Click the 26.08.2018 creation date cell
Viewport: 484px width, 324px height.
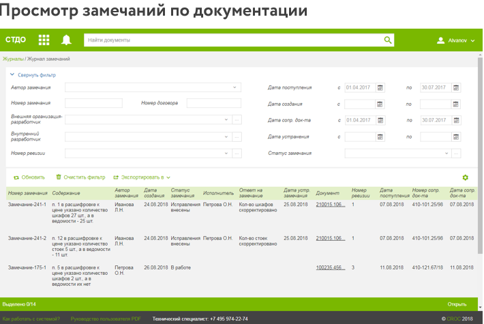coord(156,267)
